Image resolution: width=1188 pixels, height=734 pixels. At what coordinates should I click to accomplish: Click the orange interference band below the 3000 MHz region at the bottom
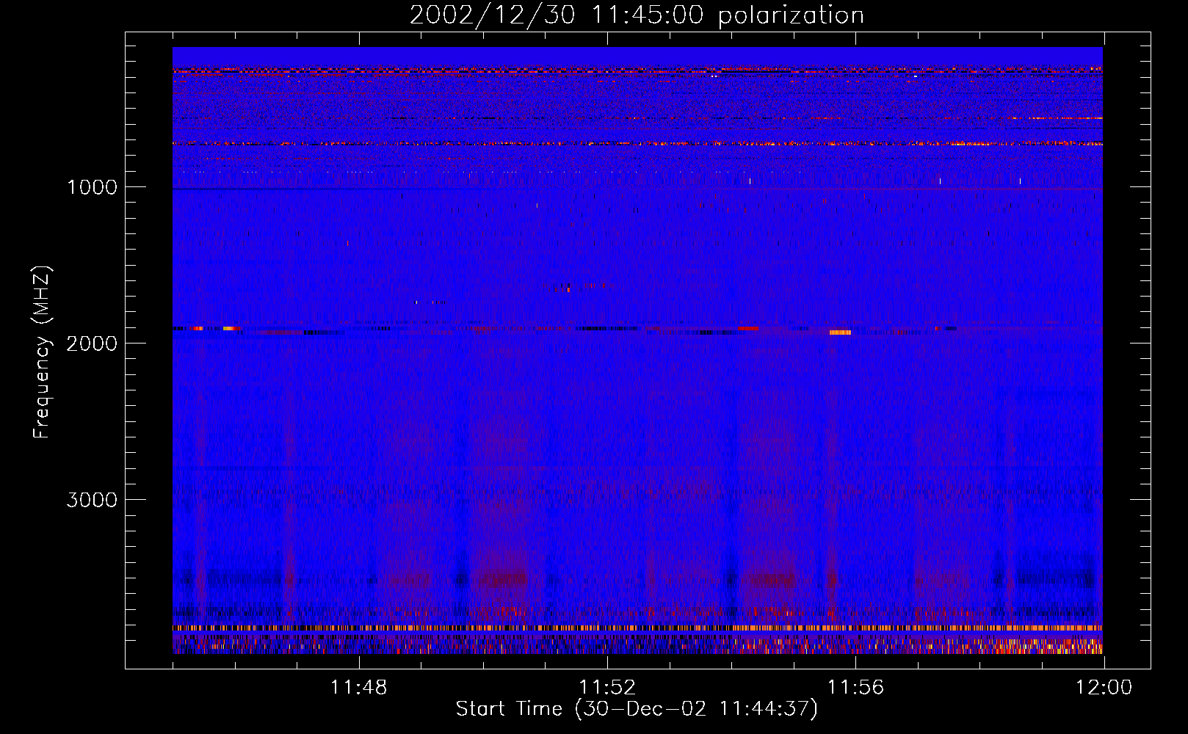click(637, 628)
